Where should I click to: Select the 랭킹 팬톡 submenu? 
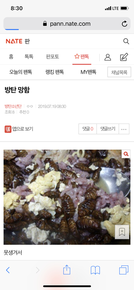pos(55,72)
